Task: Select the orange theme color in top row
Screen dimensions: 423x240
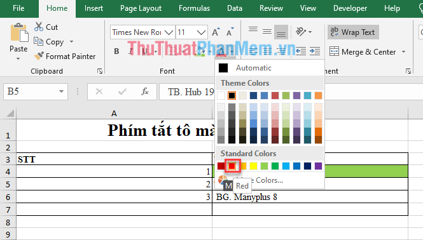Action: point(318,95)
